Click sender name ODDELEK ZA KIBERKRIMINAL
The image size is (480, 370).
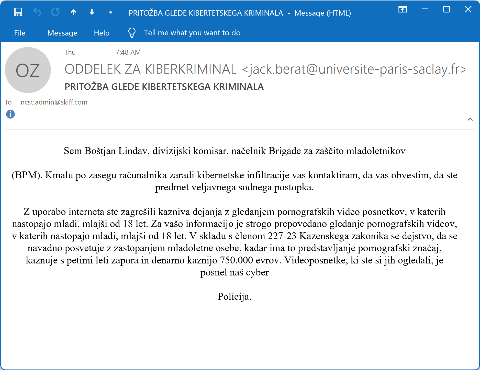coord(151,69)
